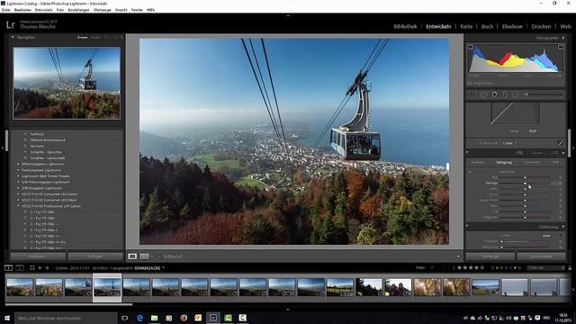576x324 pixels.
Task: Switch to the Diashow module
Action: (512, 26)
